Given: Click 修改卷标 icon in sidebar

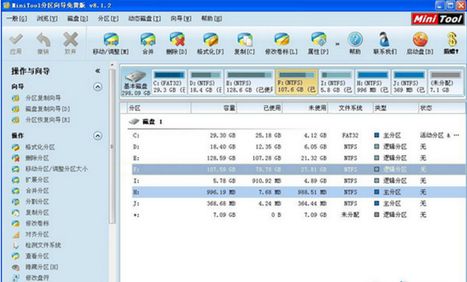Looking at the screenshot, I should [x=16, y=224].
